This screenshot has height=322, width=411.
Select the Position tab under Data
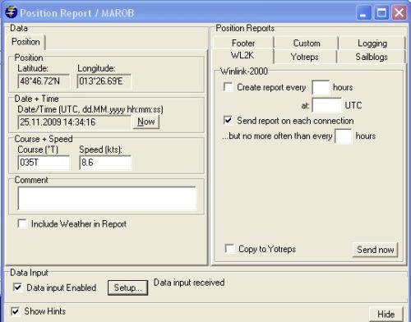tap(26, 42)
